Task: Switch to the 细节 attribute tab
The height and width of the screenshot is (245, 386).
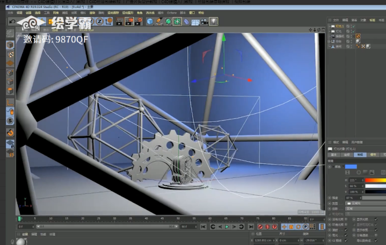Action: [373, 155]
